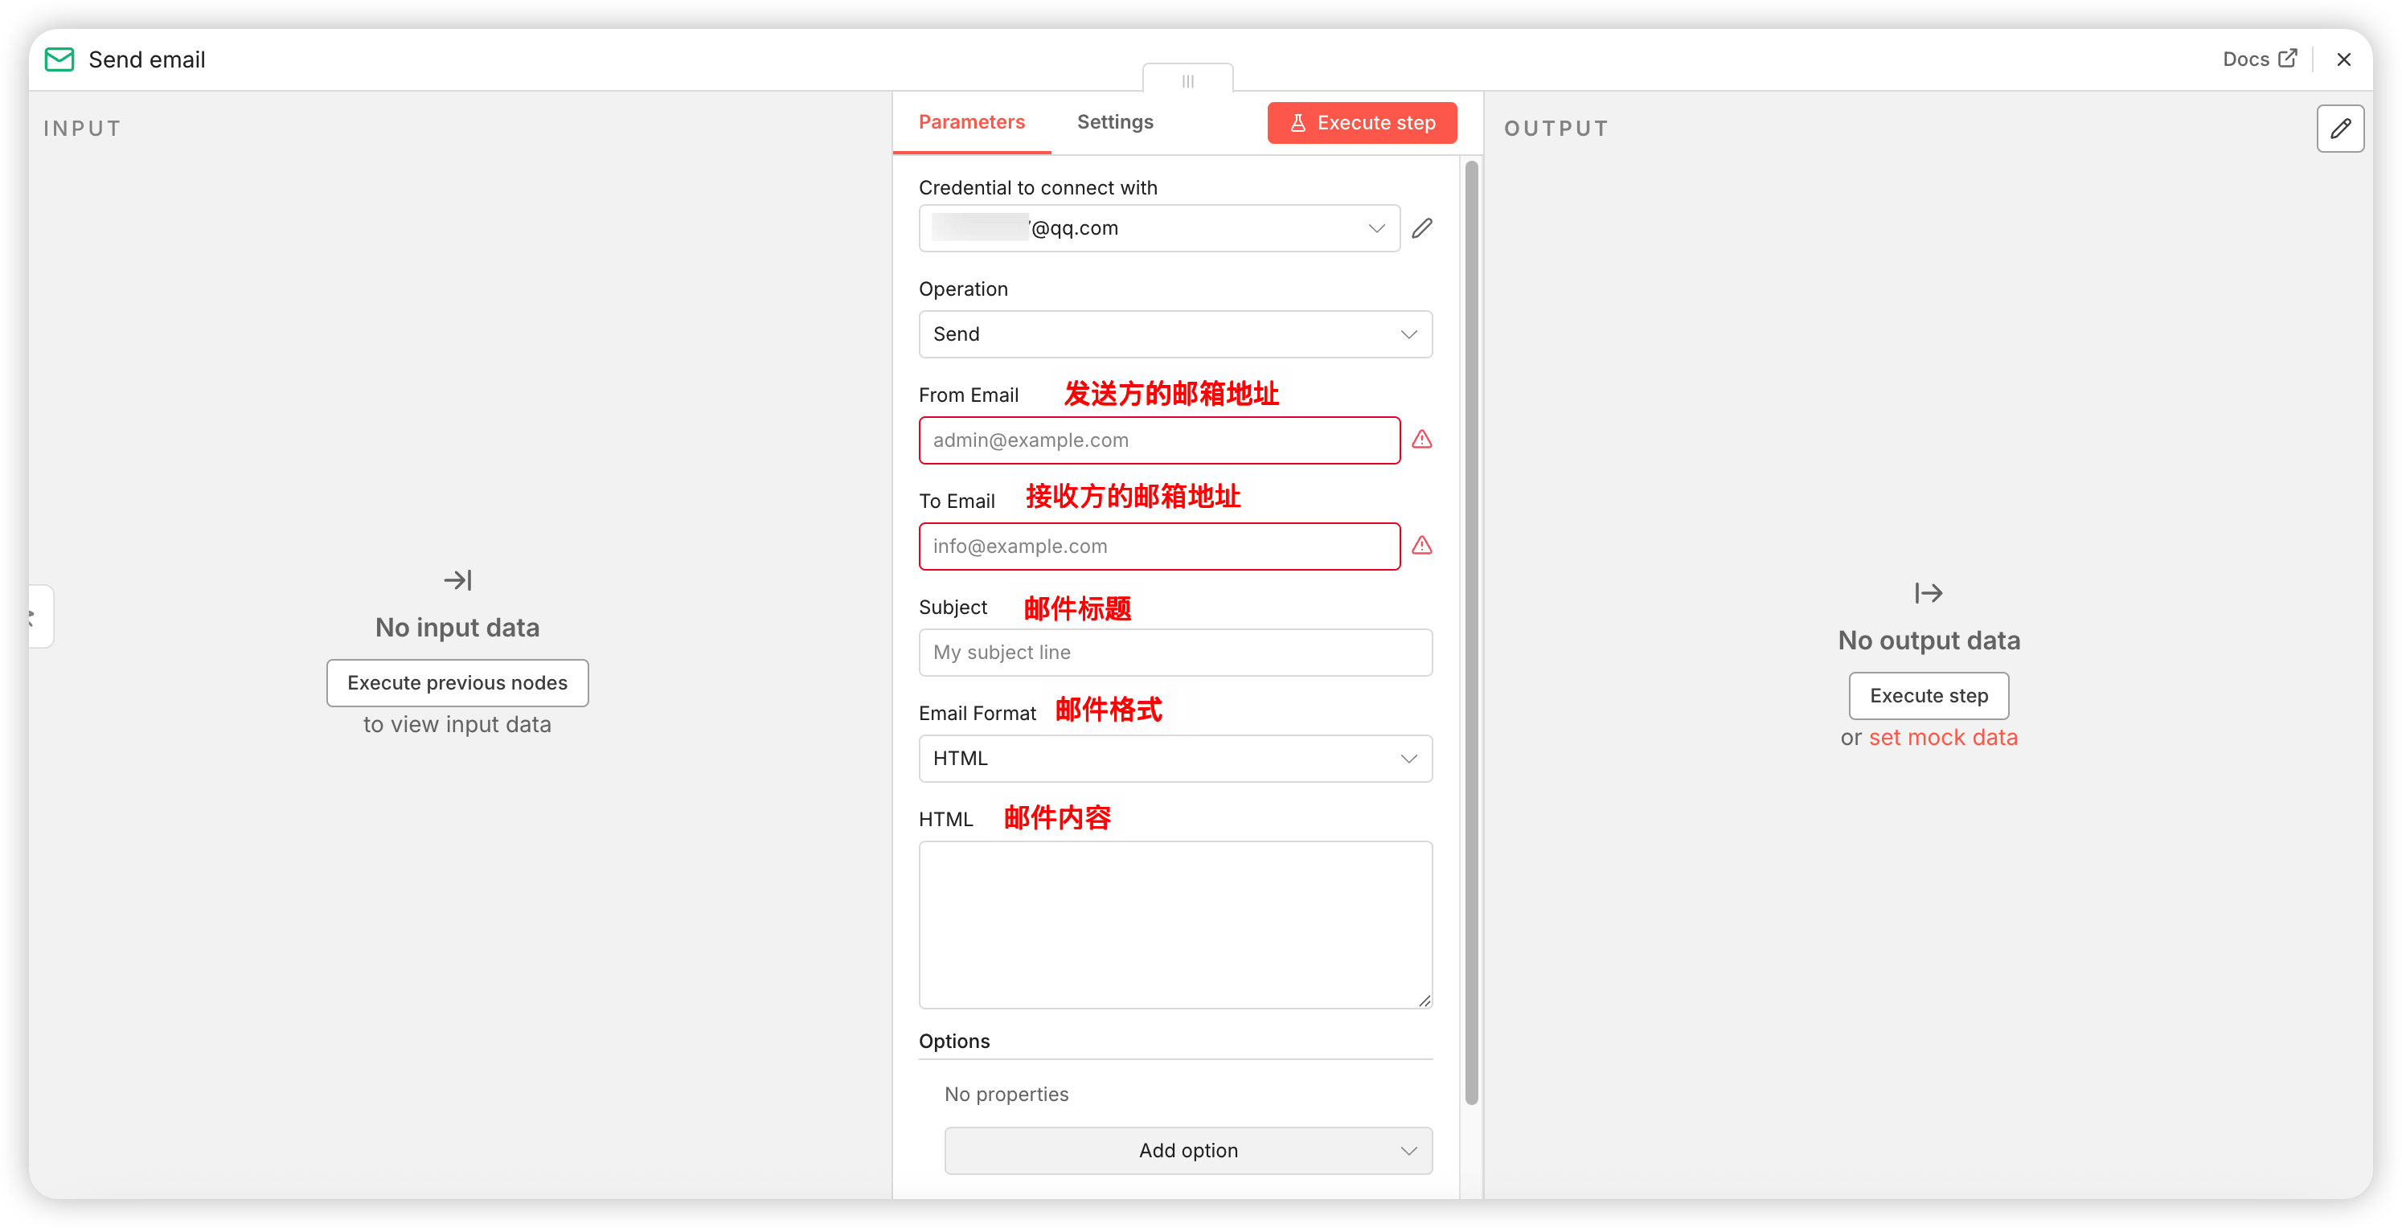This screenshot has height=1228, width=2402.
Task: Open the Email Format HTML dropdown
Action: pos(1175,758)
